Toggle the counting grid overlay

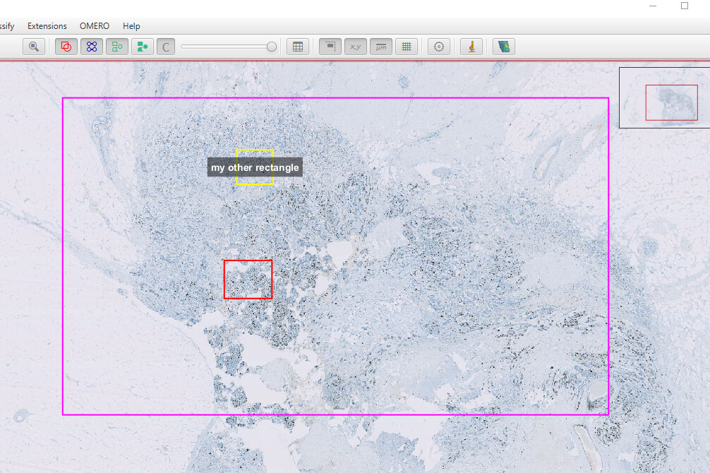407,46
